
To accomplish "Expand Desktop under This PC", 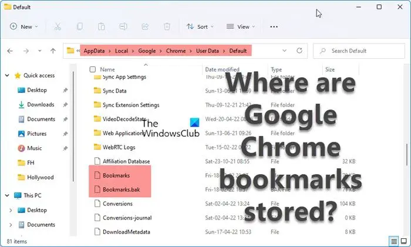I will click(11, 210).
